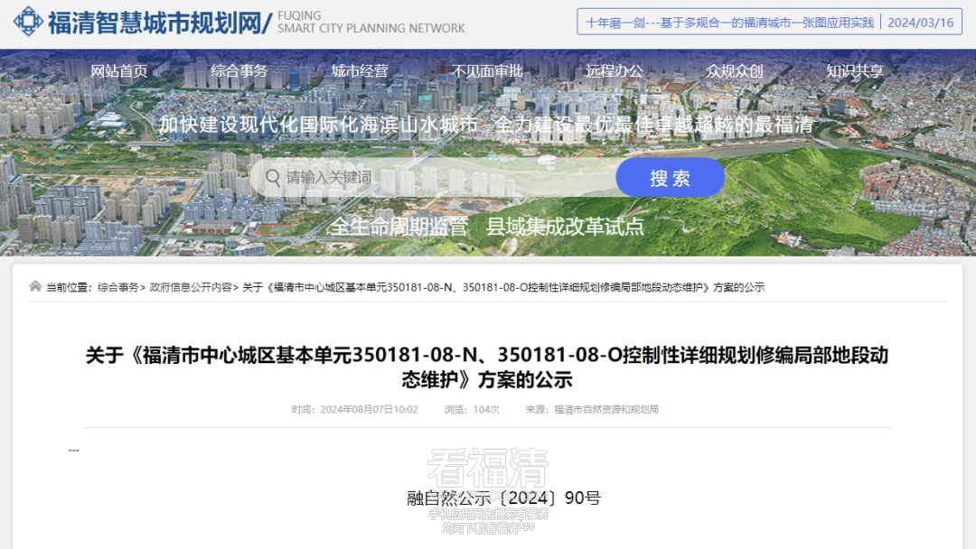Click the magnifier icon in the search box
The width and height of the screenshot is (976, 549).
pyautogui.click(x=273, y=178)
